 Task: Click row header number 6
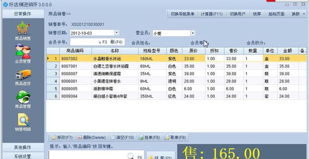[53, 96]
